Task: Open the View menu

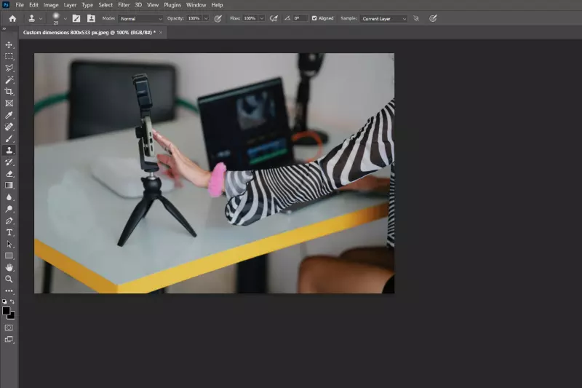Action: point(153,5)
